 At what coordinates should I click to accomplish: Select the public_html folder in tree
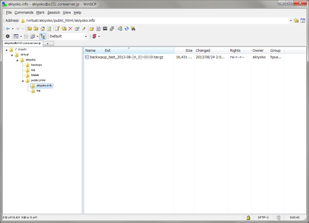[x=38, y=80]
